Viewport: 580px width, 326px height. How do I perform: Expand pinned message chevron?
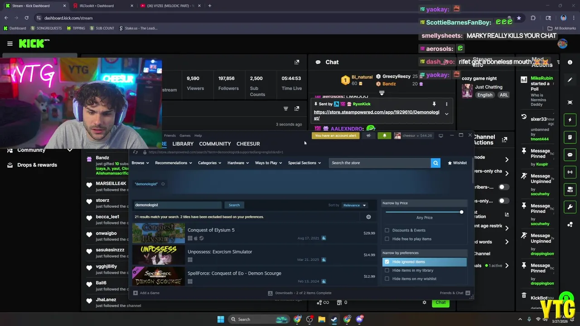(x=446, y=114)
